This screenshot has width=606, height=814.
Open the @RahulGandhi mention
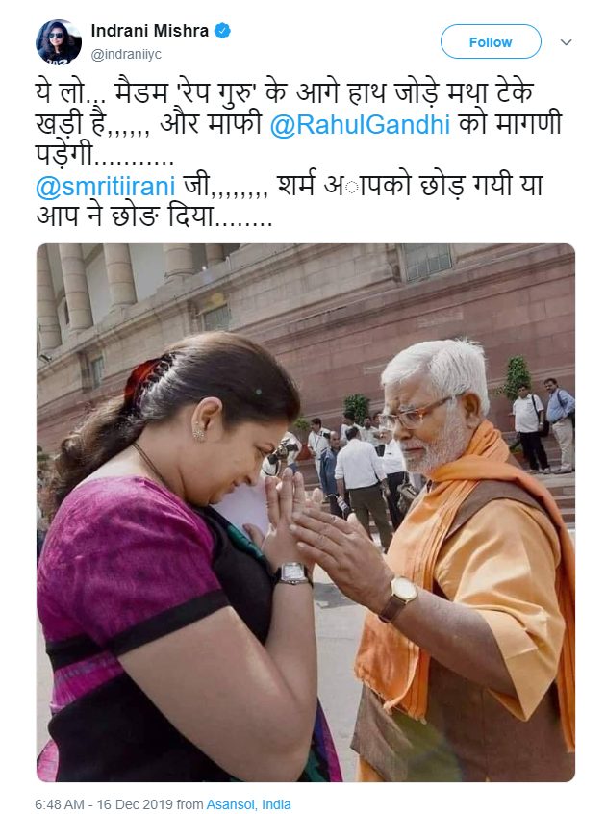[360, 124]
